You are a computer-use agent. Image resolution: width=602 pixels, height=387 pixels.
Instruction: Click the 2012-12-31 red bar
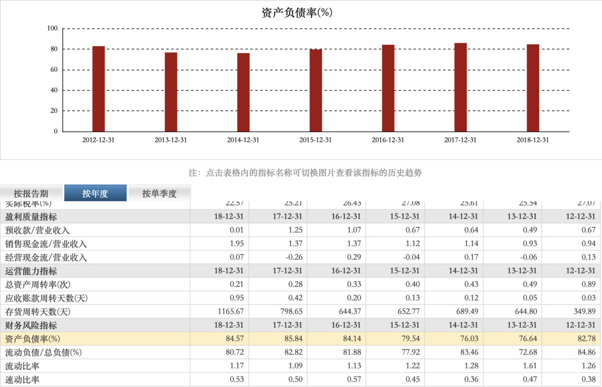click(x=99, y=89)
